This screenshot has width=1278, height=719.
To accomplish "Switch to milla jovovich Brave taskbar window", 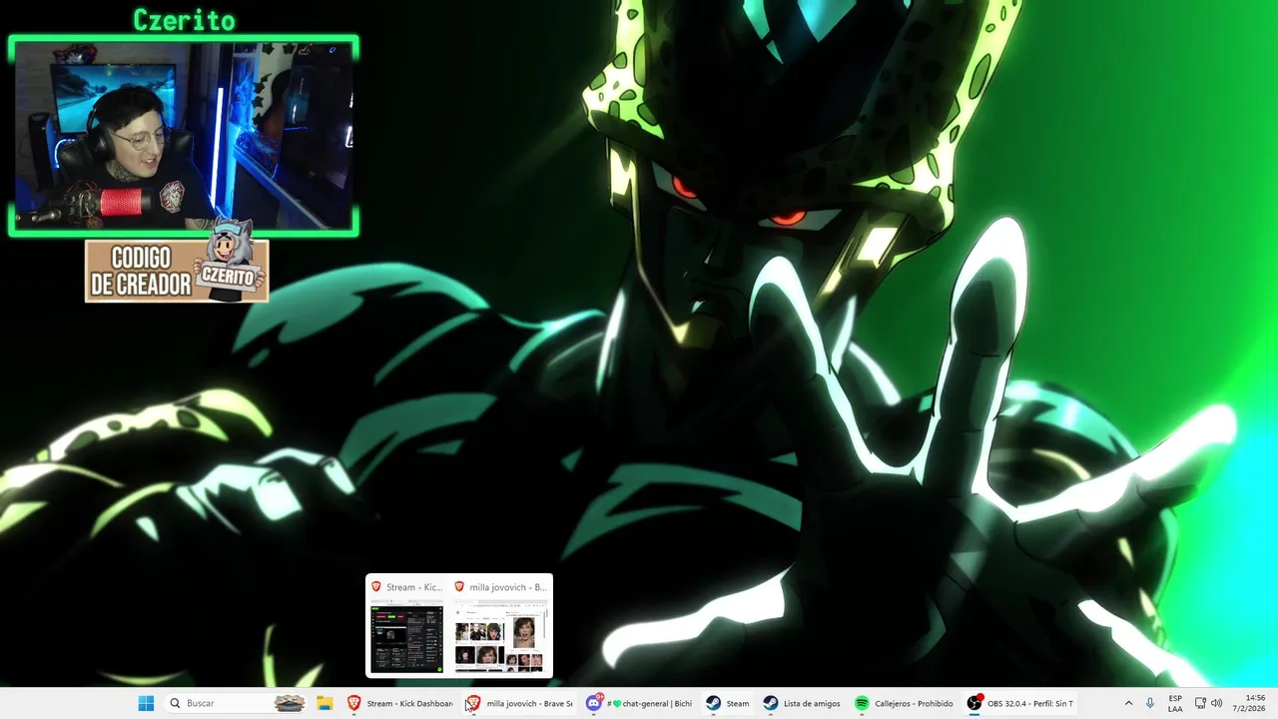I will tap(519, 703).
